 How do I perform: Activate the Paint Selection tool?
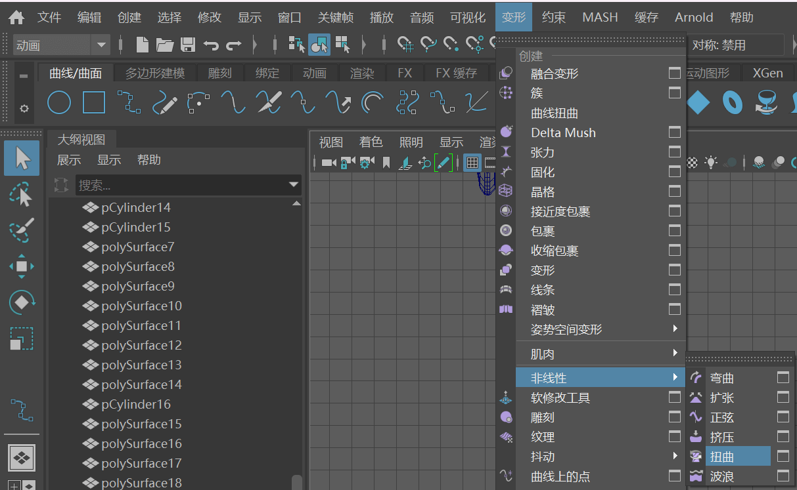point(22,230)
